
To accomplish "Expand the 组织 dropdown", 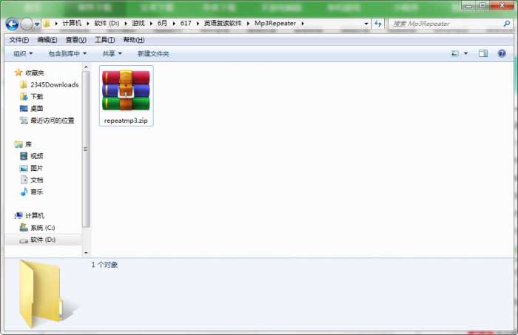I will (x=23, y=53).
